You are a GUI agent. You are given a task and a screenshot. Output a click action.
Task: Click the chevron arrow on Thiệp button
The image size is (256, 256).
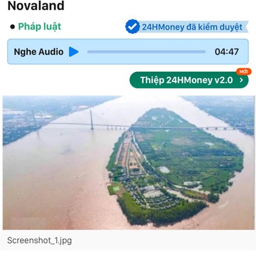(241, 80)
